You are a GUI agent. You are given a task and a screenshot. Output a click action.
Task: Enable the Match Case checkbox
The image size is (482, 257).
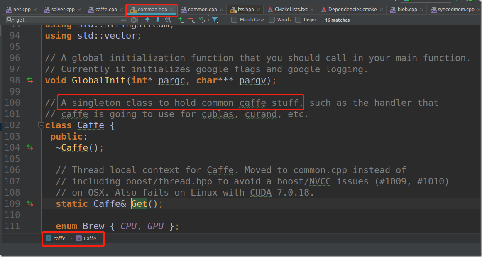coord(234,20)
